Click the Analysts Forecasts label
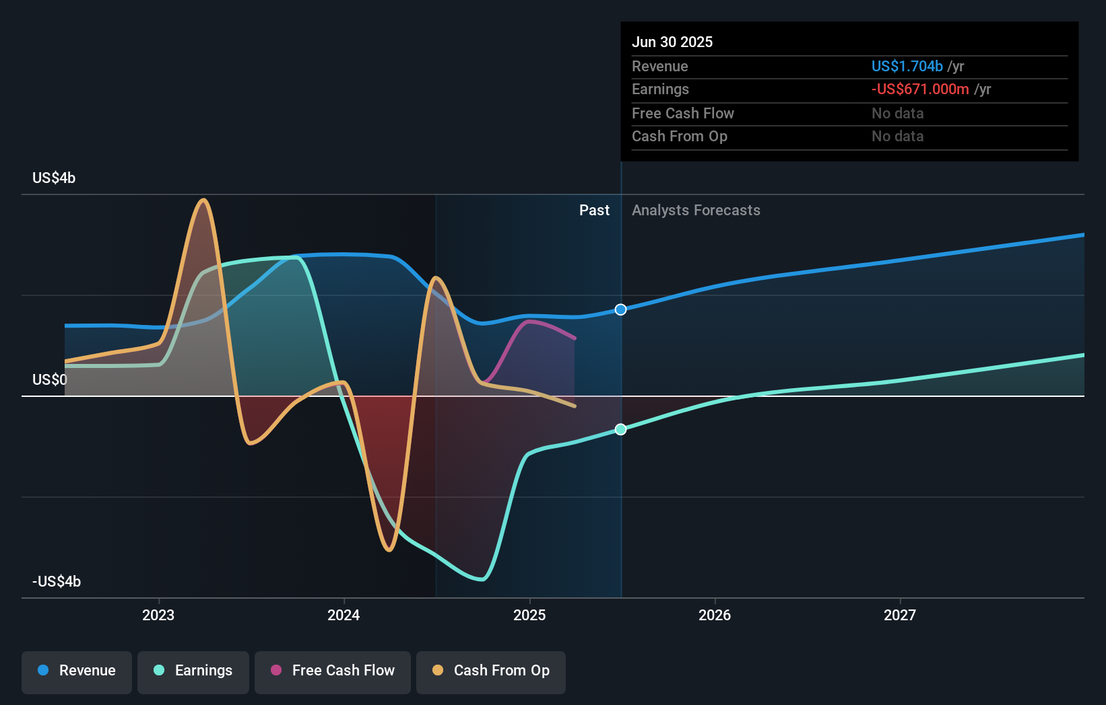The image size is (1106, 705). [696, 210]
